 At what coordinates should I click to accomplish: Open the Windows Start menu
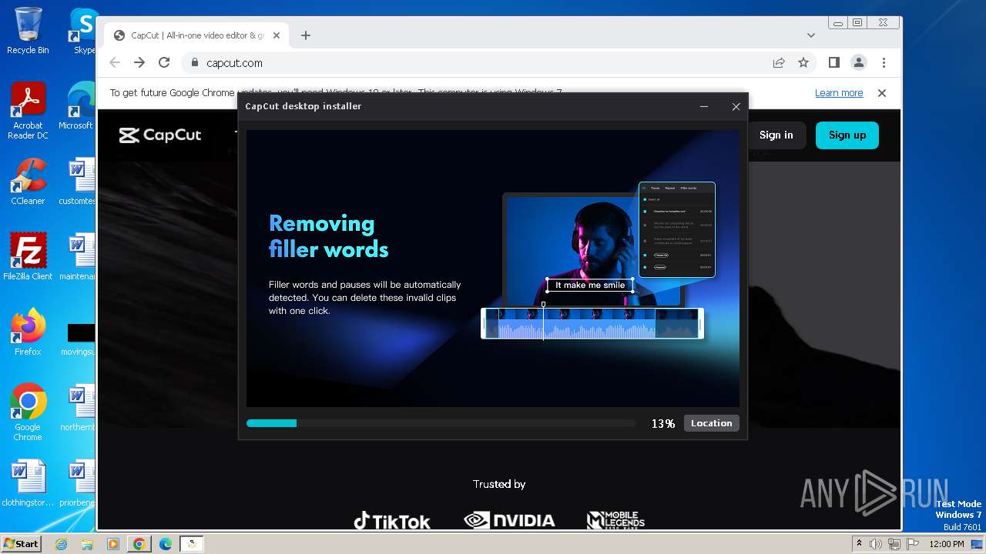[21, 543]
